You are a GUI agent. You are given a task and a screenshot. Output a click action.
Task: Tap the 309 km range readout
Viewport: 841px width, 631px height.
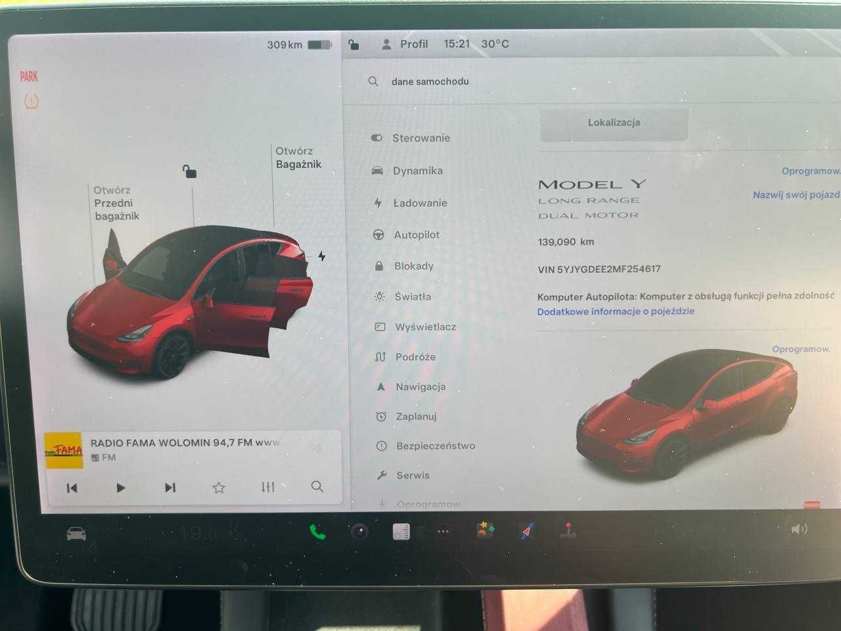(284, 45)
